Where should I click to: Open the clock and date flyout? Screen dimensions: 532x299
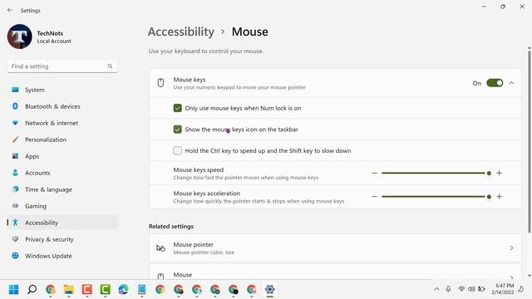(503, 289)
